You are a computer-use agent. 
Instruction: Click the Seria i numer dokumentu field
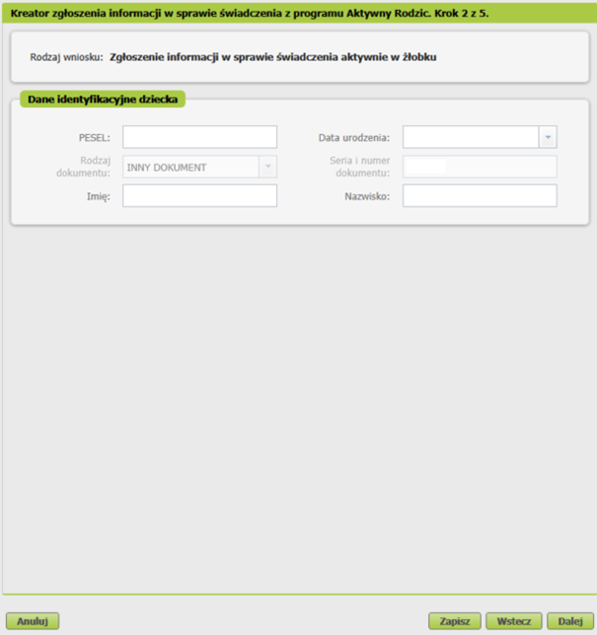point(480,167)
